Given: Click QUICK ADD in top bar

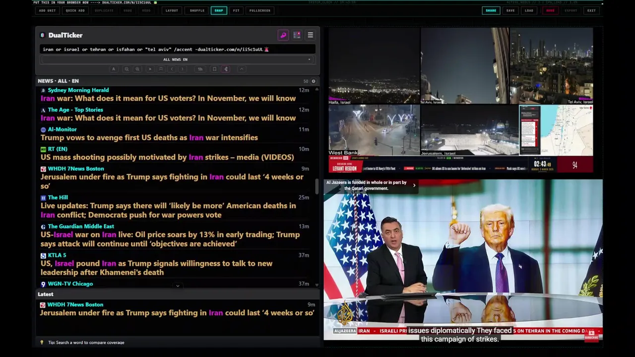Looking at the screenshot, I should [x=75, y=10].
